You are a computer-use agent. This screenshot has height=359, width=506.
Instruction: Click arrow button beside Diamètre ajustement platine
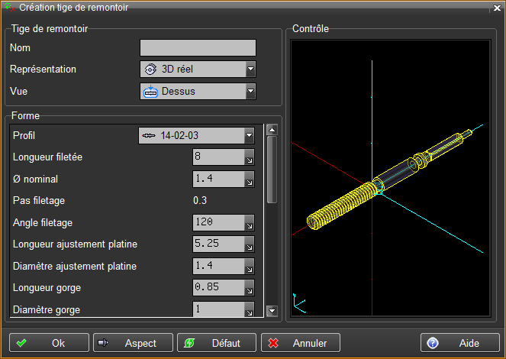pos(250,267)
